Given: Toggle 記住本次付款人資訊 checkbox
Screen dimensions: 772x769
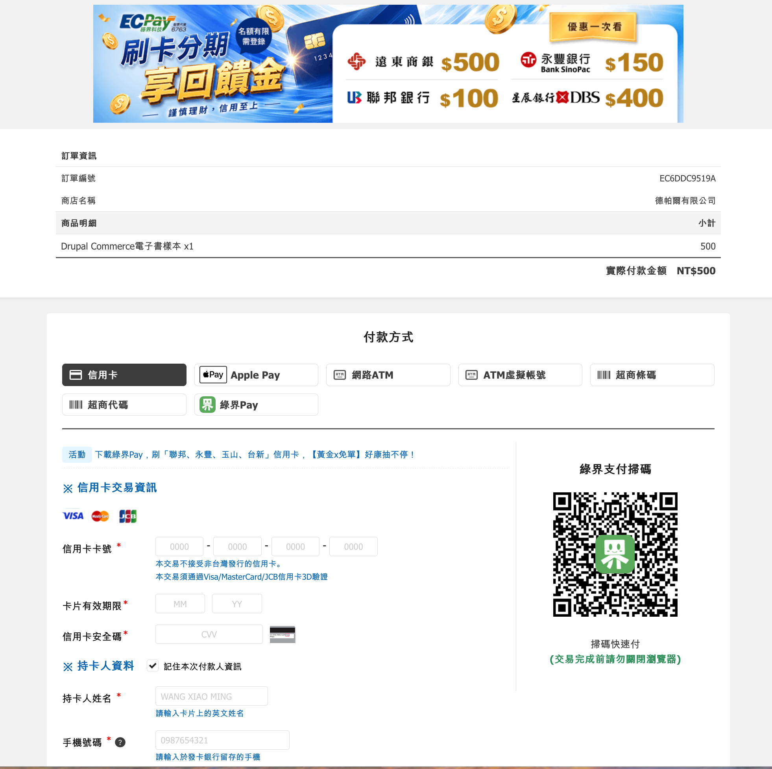Looking at the screenshot, I should click(153, 665).
